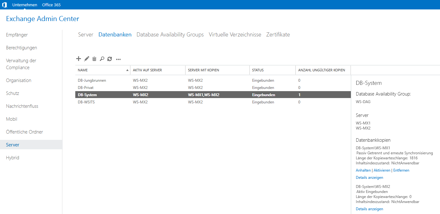Viewport: 440px width, 214px height.
Task: Click Passiv Getrennt und erneute Synchronisierung
Action: click(x=395, y=153)
